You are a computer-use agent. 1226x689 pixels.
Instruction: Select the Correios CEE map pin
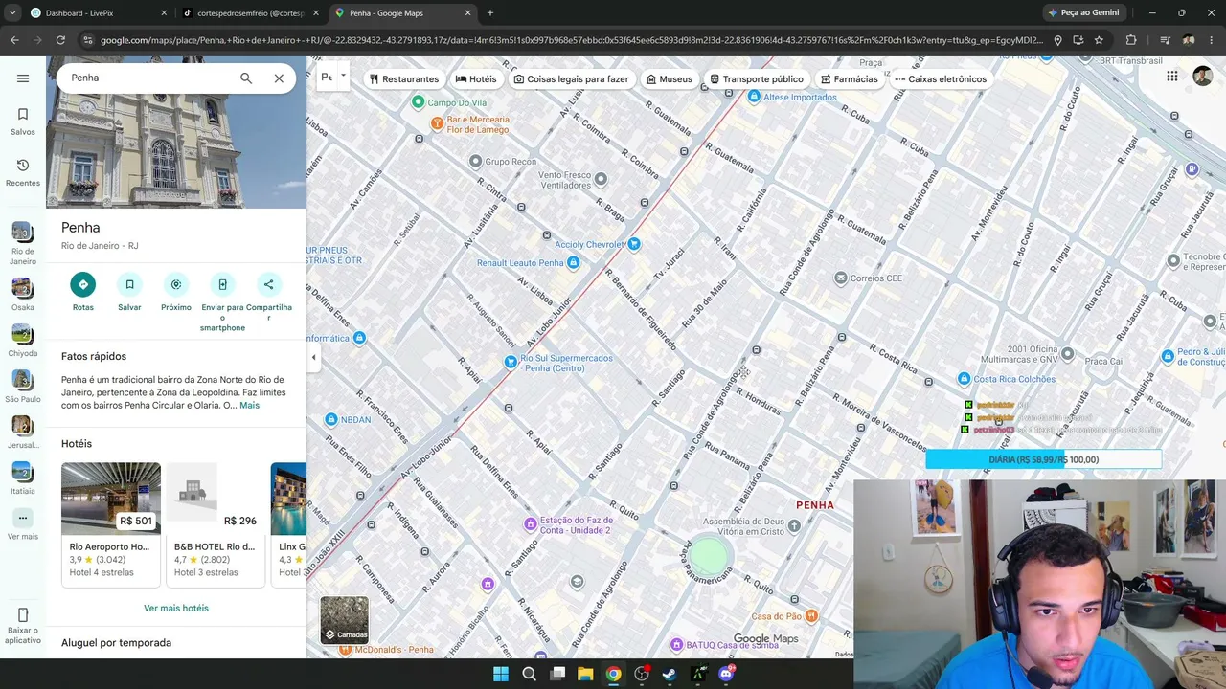(x=841, y=278)
